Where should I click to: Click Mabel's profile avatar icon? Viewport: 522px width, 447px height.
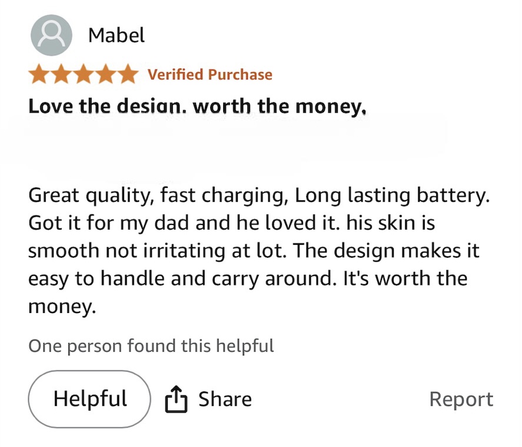(x=51, y=35)
